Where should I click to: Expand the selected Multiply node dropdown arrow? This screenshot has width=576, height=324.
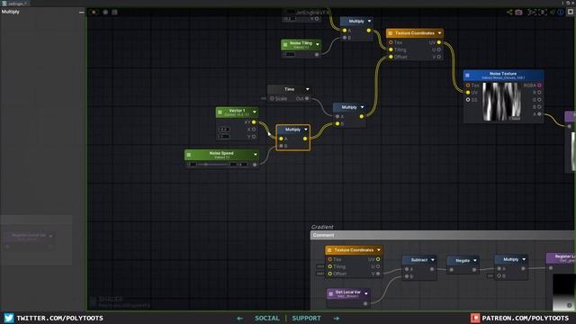306,130
